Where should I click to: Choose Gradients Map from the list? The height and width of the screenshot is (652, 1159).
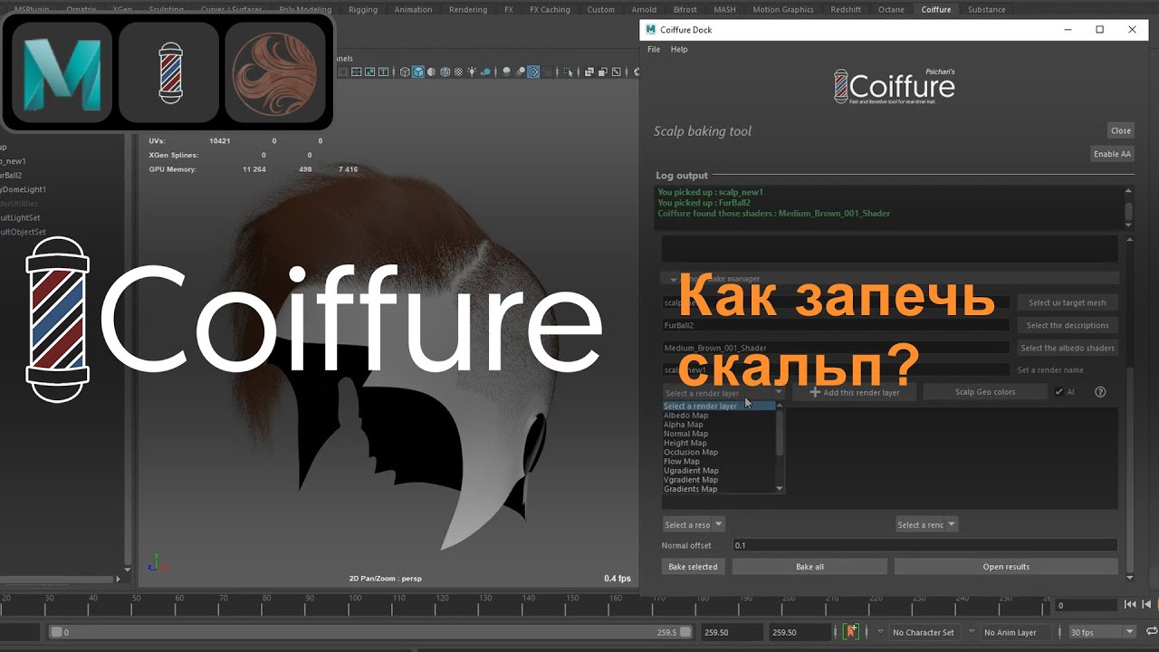(x=691, y=489)
